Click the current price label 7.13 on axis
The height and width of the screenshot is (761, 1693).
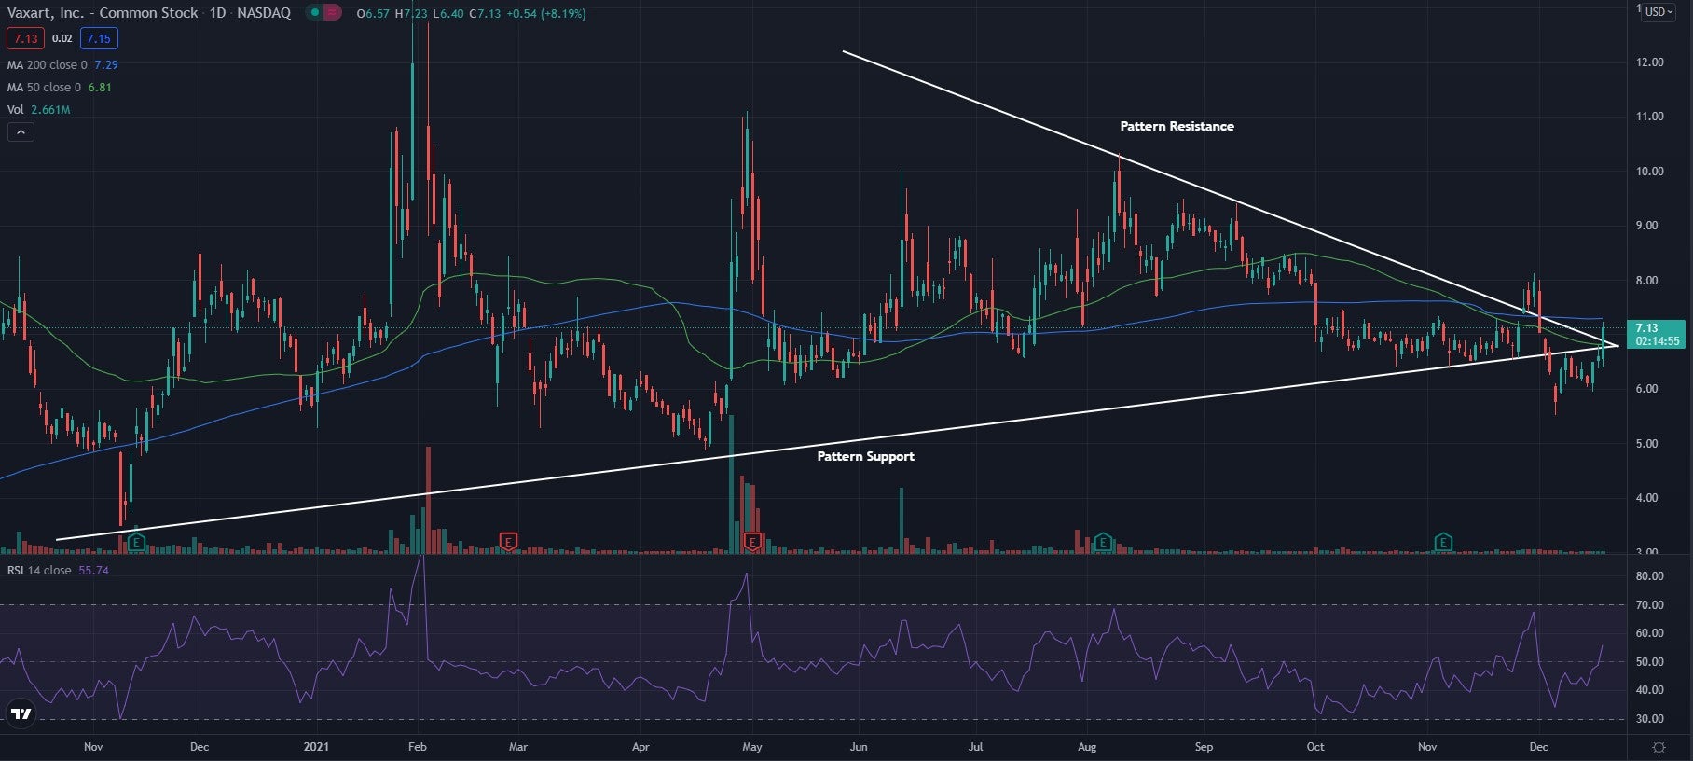click(1657, 334)
